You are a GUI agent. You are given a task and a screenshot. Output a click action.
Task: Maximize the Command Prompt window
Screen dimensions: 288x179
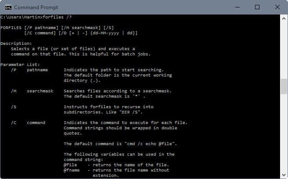(x=257, y=7)
